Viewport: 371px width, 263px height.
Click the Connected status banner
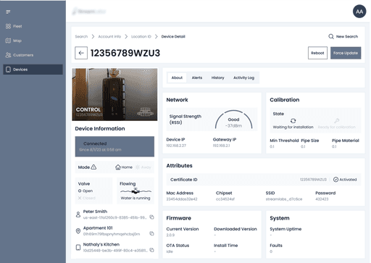(x=114, y=146)
